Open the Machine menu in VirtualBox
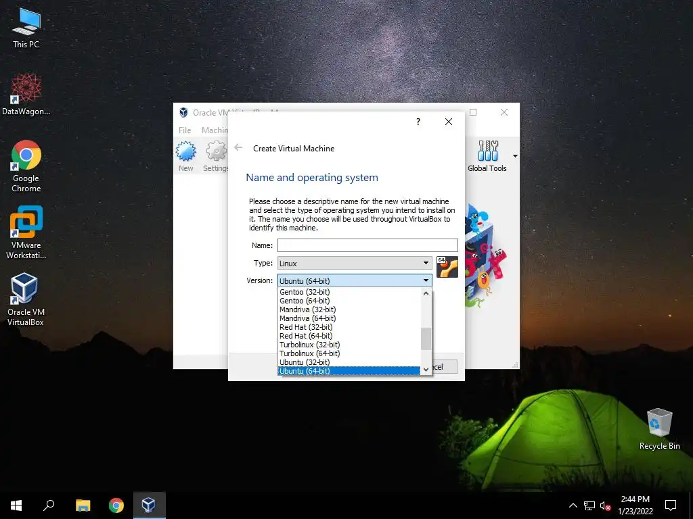 (215, 130)
